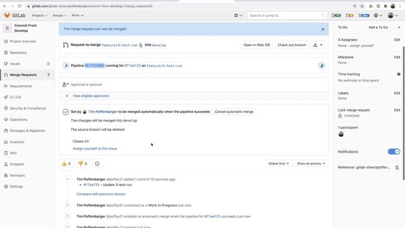Click the feature/4-test-run source branch link
This screenshot has width=405, height=228.
pos(120,45)
